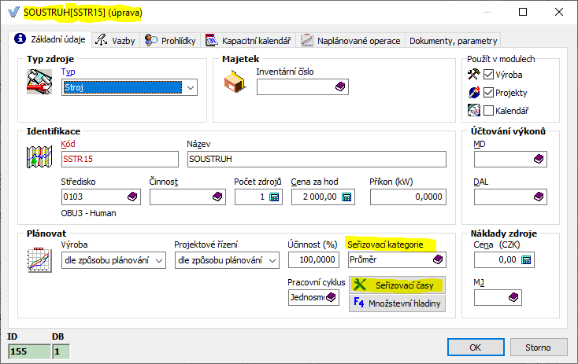Open the MD account lookup book icon

(538, 159)
